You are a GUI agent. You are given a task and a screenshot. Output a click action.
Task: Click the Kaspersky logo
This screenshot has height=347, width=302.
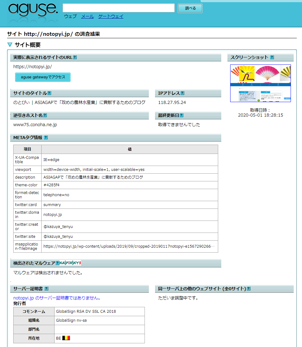tap(70, 263)
